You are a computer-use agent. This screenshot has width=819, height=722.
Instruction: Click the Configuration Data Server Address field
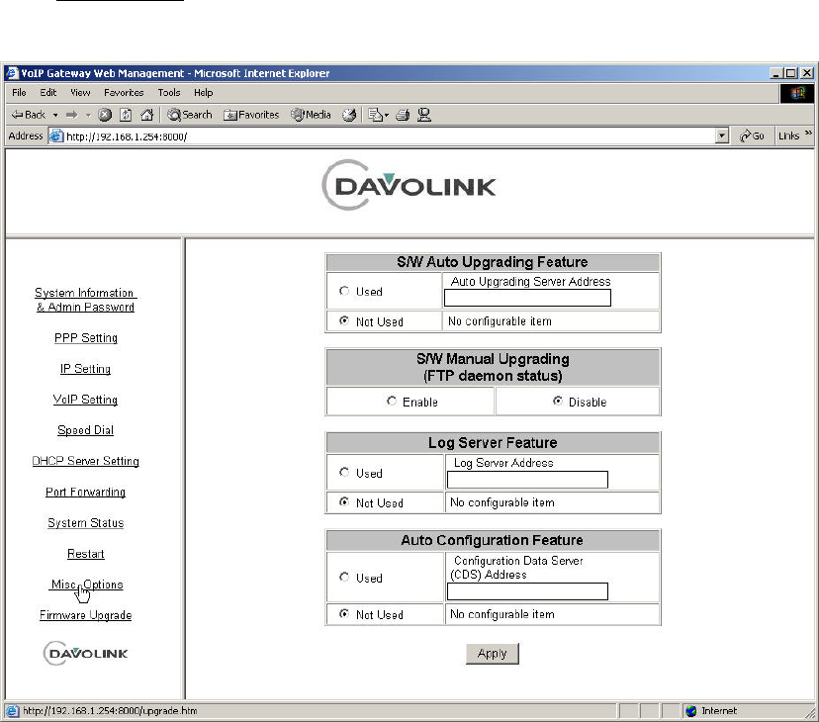coord(527,591)
